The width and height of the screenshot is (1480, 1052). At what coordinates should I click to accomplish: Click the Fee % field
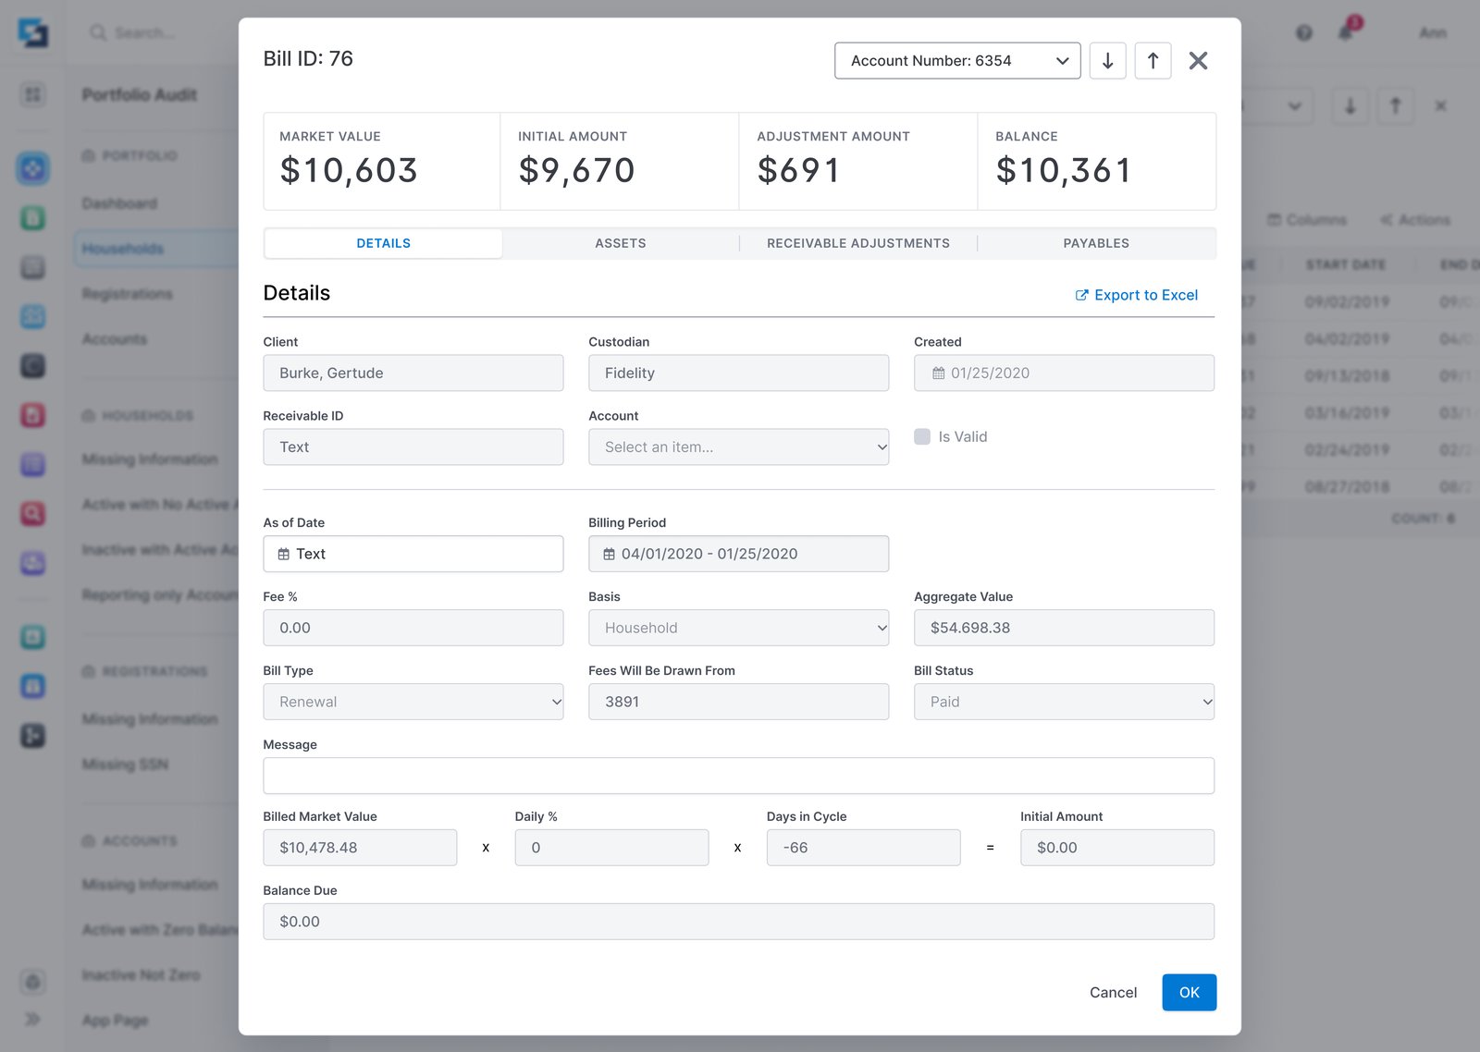point(413,628)
